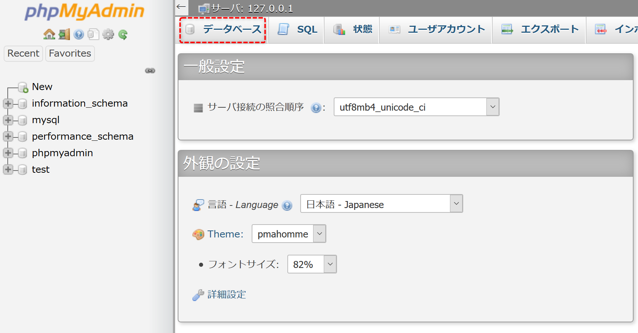Click the collapse-panel left arrow icon
This screenshot has height=333, width=638.
[x=181, y=7]
